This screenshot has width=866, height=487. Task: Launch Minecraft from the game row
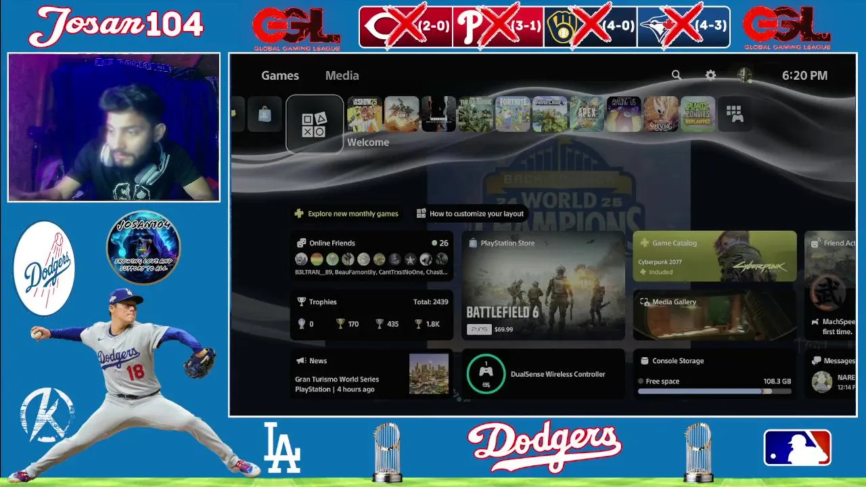[549, 114]
